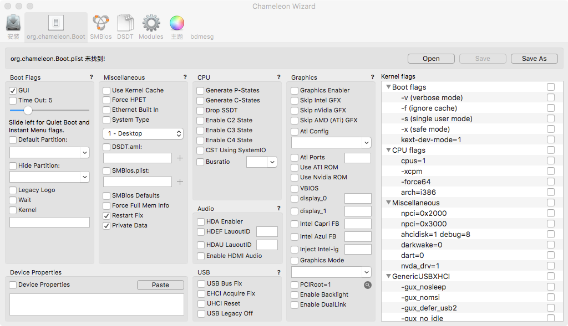568x326 pixels.
Task: Click the HDEF LauoutID input field
Action: (x=267, y=232)
